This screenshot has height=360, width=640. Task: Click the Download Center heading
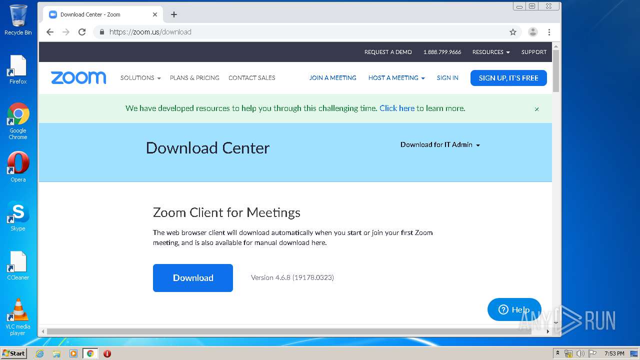207,148
